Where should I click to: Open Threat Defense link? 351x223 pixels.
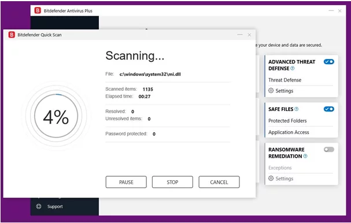[x=285, y=80]
